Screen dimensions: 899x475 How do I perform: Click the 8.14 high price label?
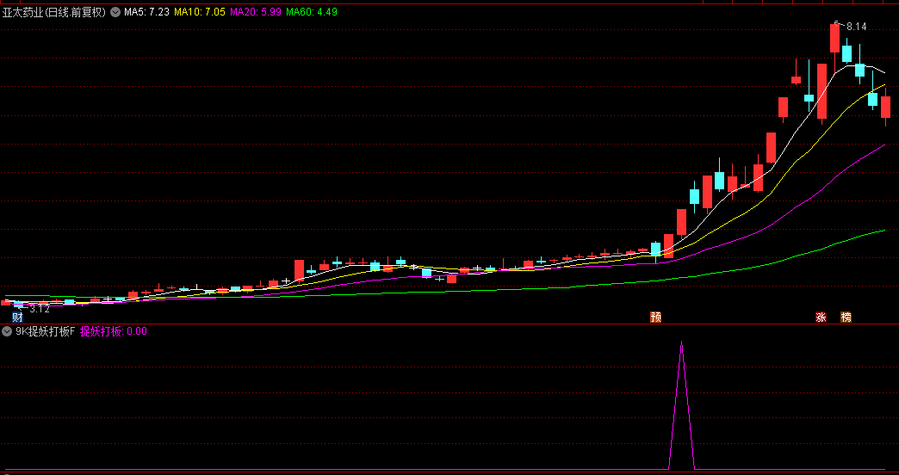(857, 27)
